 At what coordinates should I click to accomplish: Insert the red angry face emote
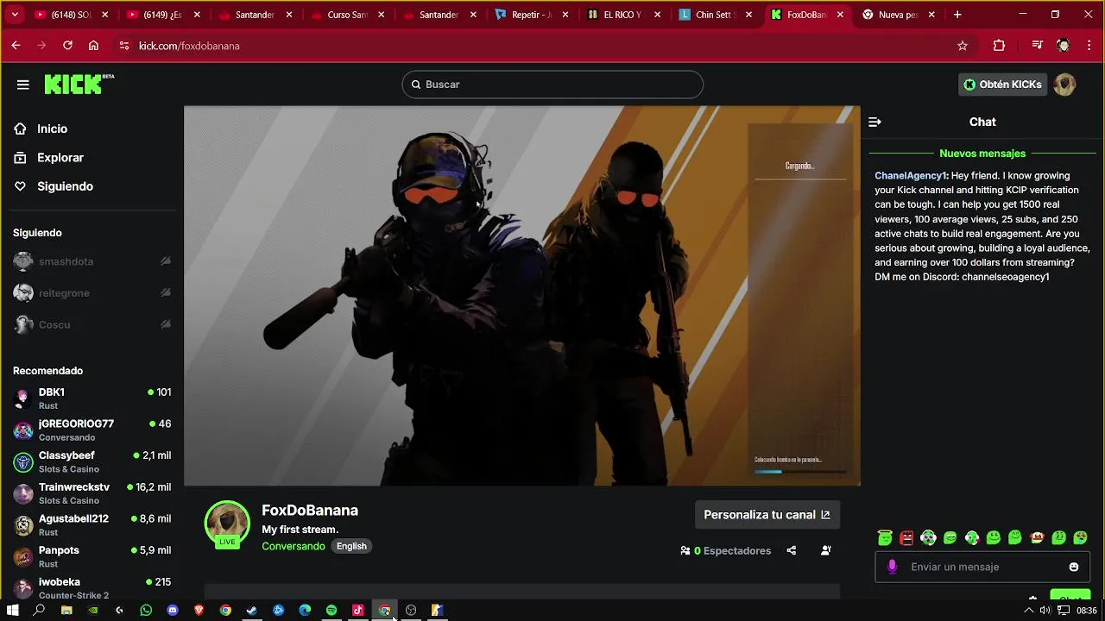[906, 537]
